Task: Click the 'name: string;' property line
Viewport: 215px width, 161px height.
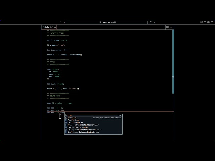Action: 55,74
